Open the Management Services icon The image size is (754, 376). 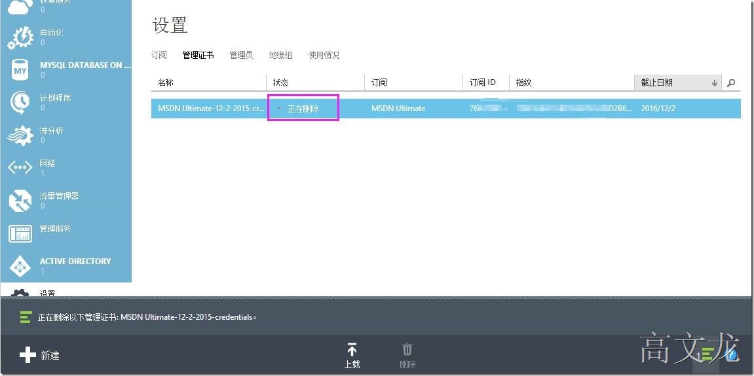coord(20,233)
